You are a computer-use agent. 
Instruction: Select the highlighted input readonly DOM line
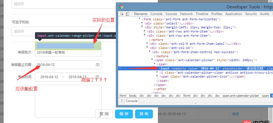[x=196, y=68]
